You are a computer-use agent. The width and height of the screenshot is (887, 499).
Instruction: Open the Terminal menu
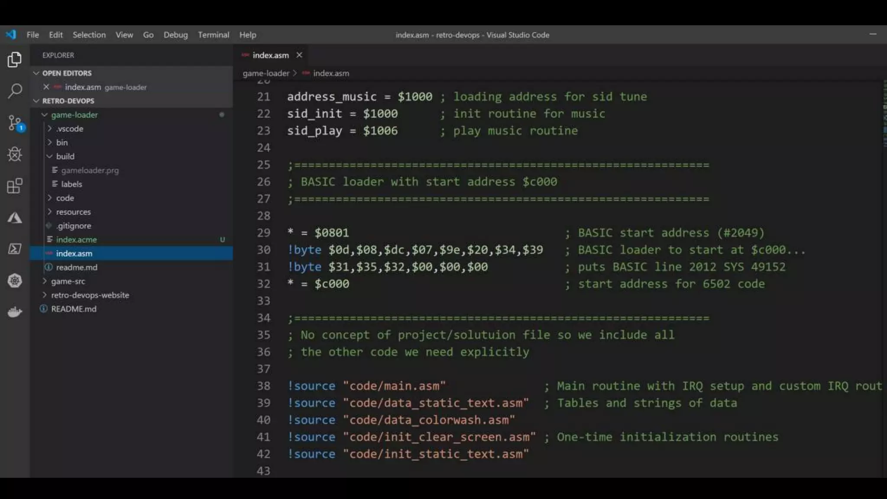coord(213,35)
